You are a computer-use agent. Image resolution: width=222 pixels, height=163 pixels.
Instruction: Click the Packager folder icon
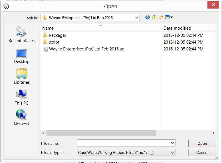click(45, 35)
